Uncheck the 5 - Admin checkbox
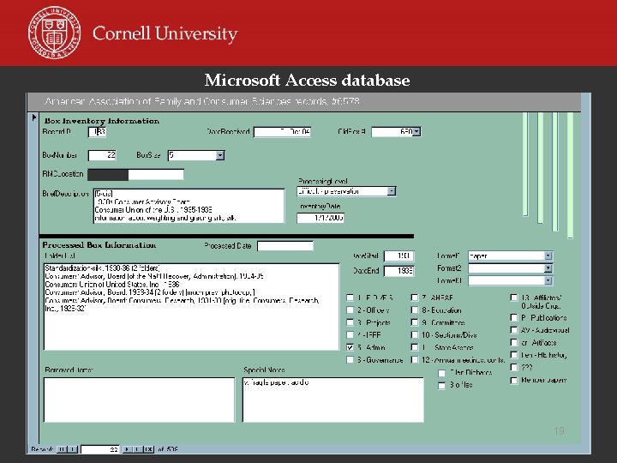Image resolution: width=617 pixels, height=463 pixels. [350, 347]
